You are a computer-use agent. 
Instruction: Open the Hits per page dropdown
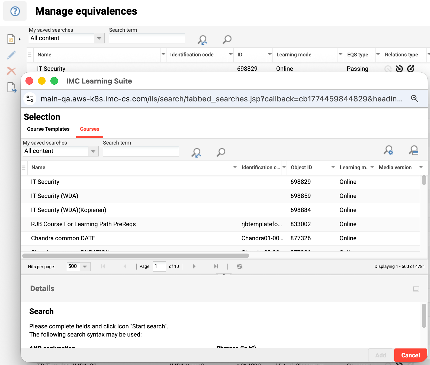[x=85, y=267]
